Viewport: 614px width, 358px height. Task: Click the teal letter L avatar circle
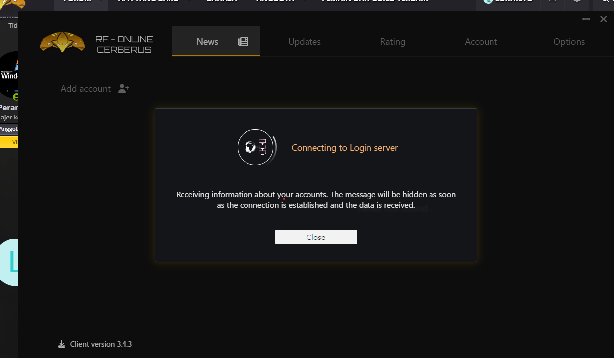click(10, 262)
